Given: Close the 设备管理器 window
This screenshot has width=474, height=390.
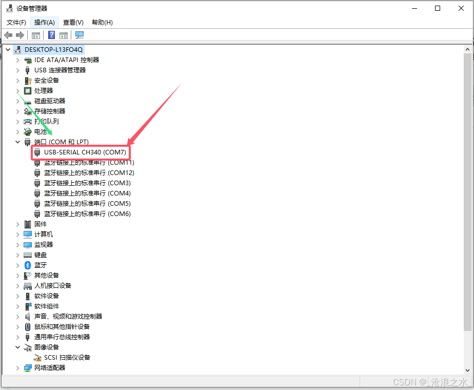Looking at the screenshot, I should (x=461, y=8).
